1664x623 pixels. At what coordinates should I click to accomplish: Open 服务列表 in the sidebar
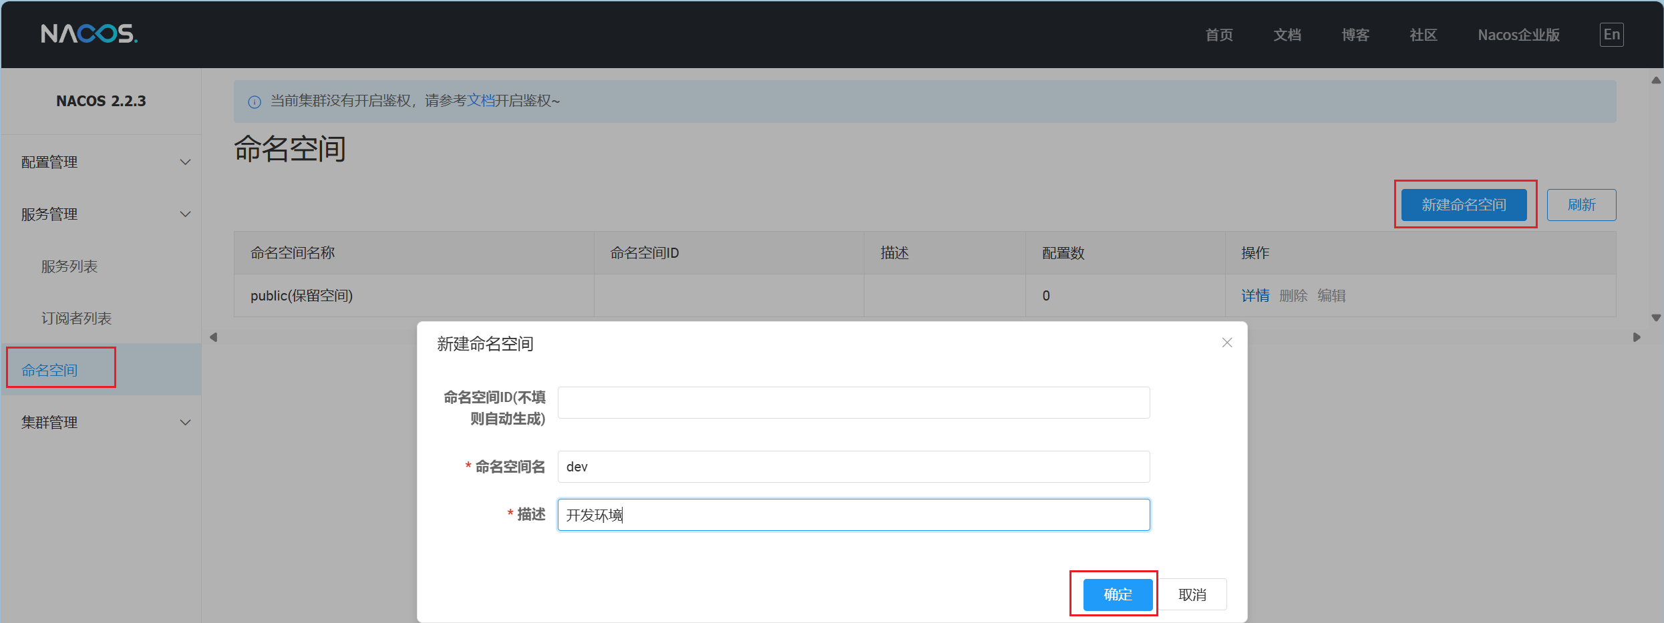pos(69,266)
